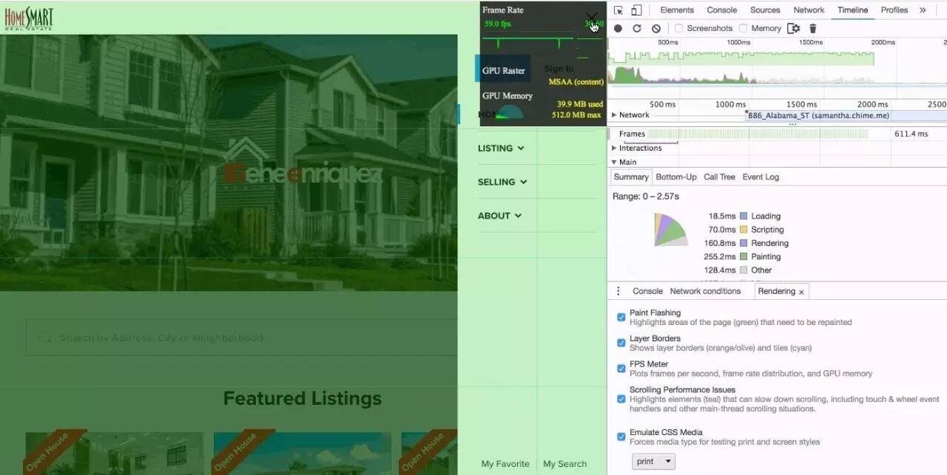Click the reload and record page icon

pos(637,28)
